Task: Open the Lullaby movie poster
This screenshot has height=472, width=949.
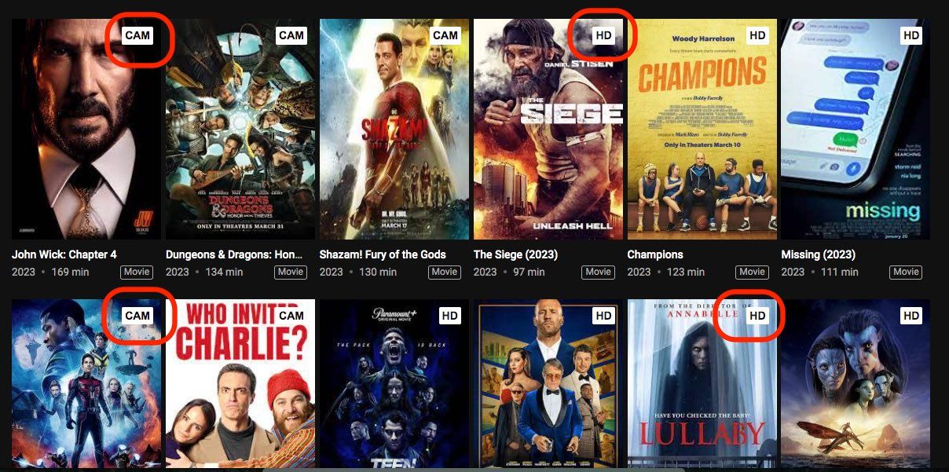Action: coord(702,383)
